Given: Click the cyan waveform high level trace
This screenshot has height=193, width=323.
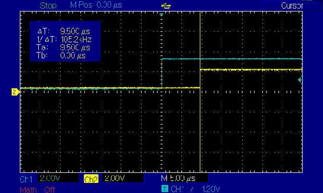Looking at the screenshot, I should click(232, 59).
